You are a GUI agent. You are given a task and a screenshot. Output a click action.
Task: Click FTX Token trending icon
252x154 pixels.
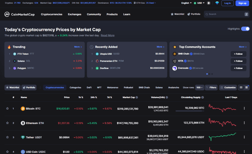pos(14,54)
